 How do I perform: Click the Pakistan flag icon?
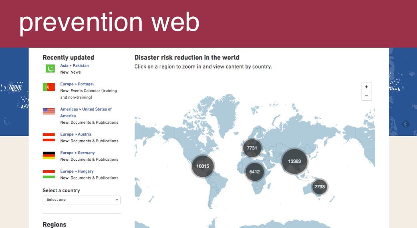click(x=49, y=69)
